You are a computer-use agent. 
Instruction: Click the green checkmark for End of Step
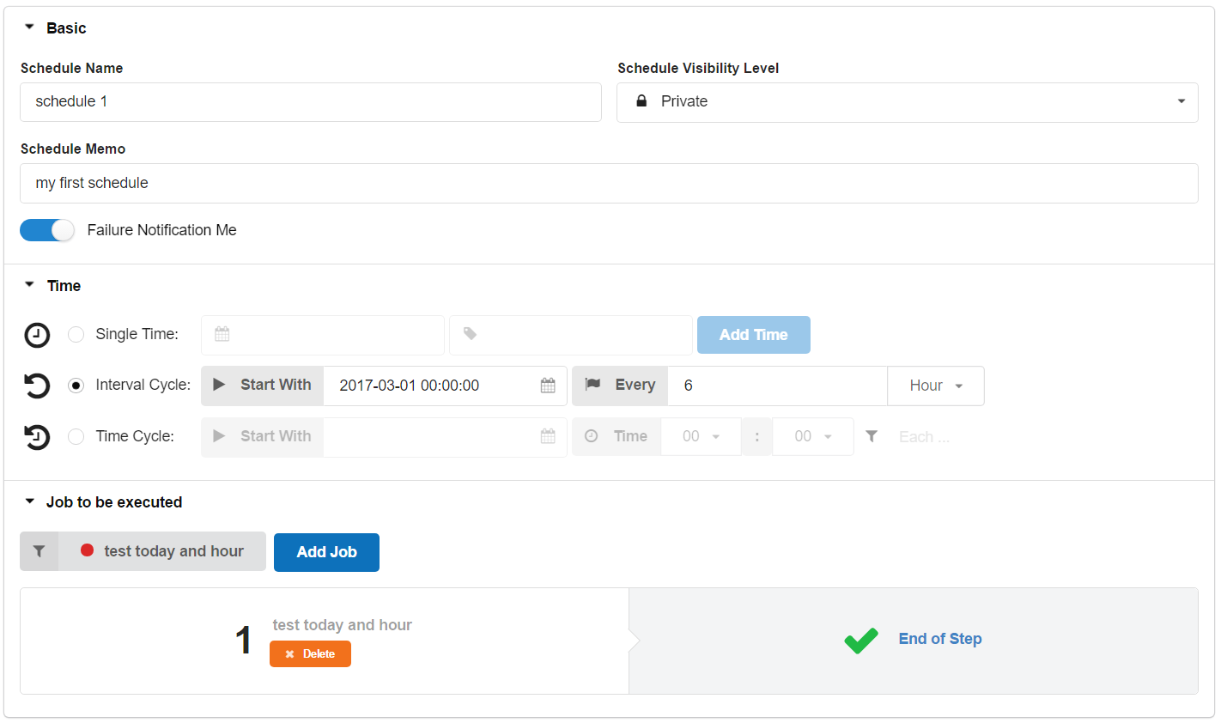tap(860, 640)
